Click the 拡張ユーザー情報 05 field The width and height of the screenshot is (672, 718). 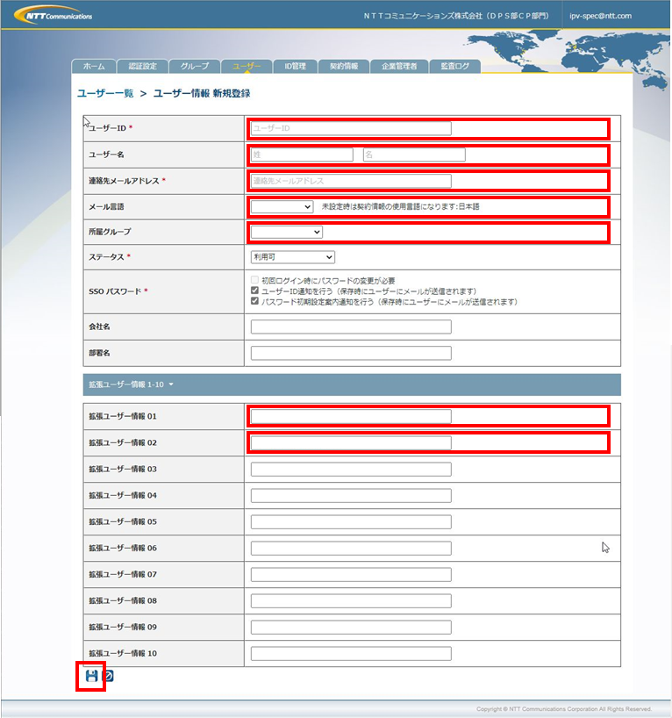pos(351,521)
